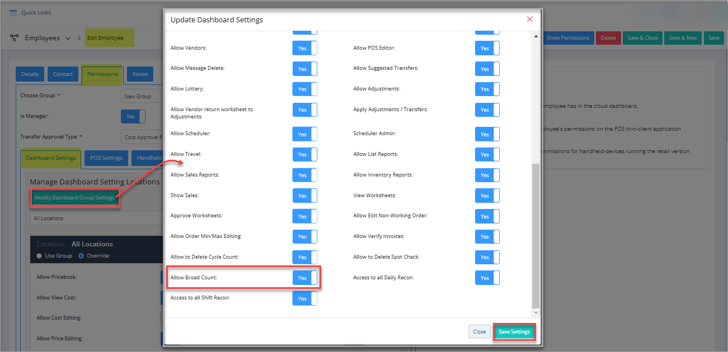
Task: Select the Override radio button
Action: (81, 256)
